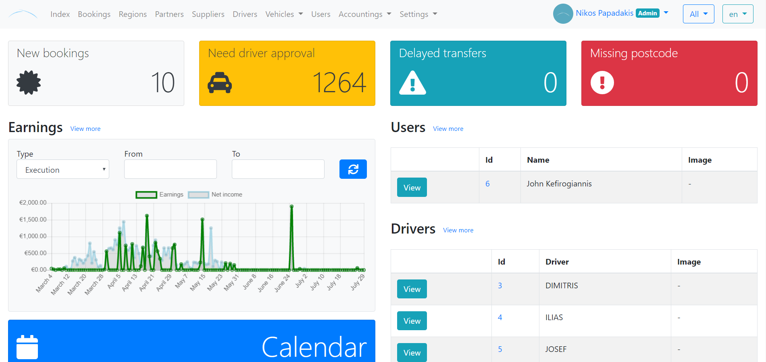Screen dimensions: 766x362
Task: Open the en language selector
Action: (737, 14)
